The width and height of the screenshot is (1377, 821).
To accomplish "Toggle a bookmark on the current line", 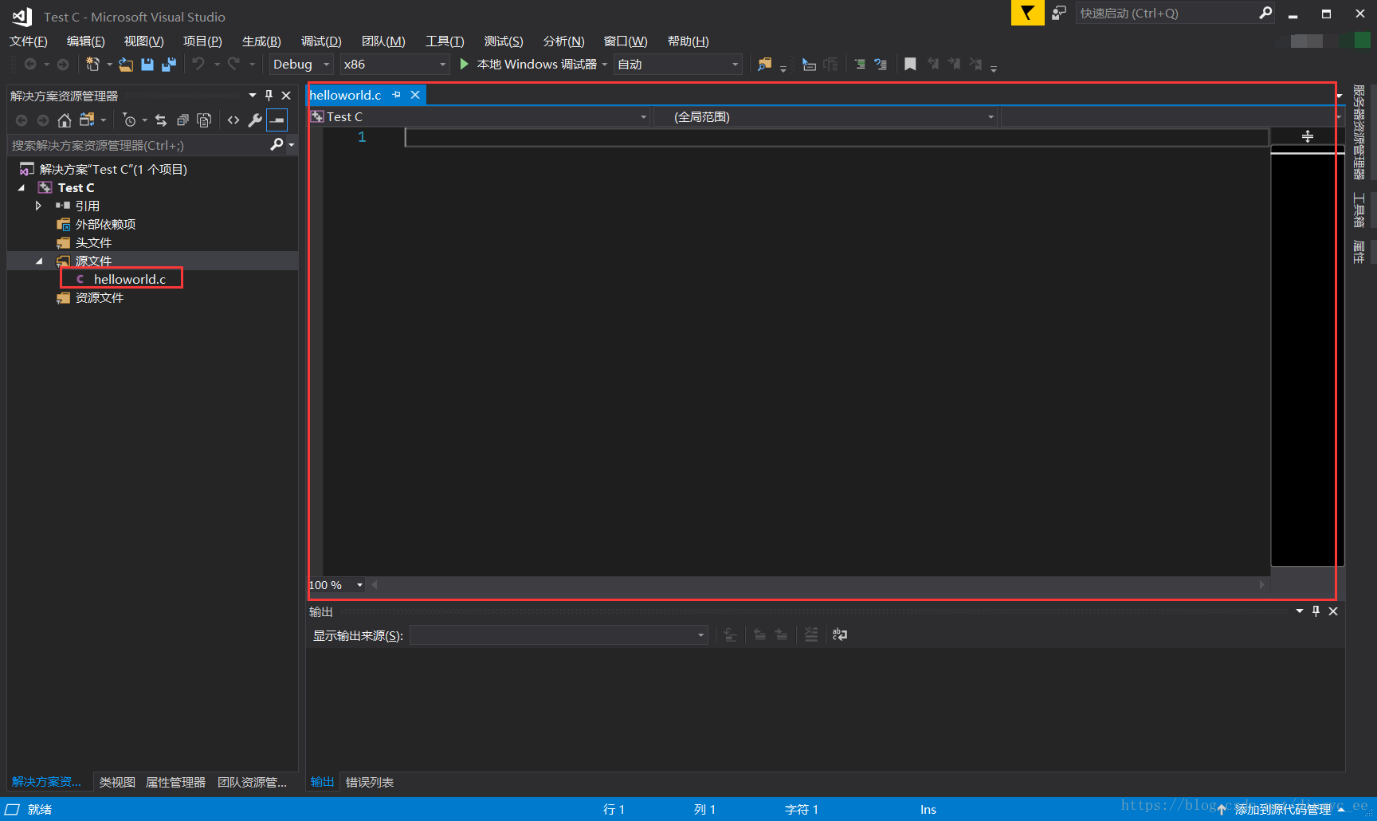I will tap(910, 64).
